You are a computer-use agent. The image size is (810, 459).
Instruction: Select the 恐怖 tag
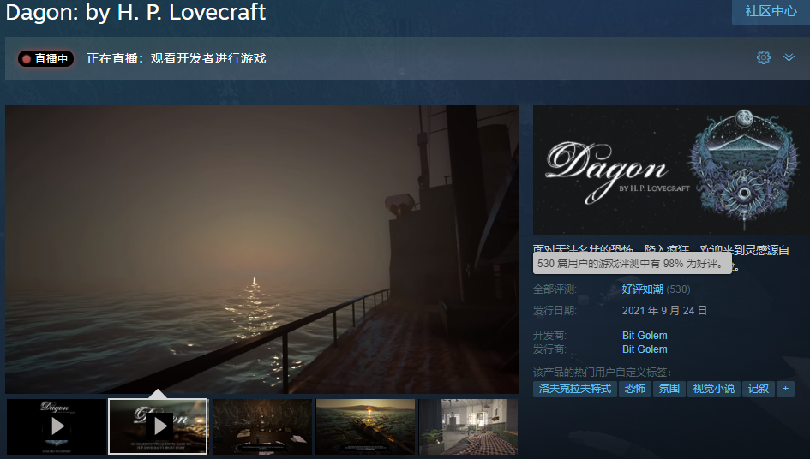click(635, 389)
